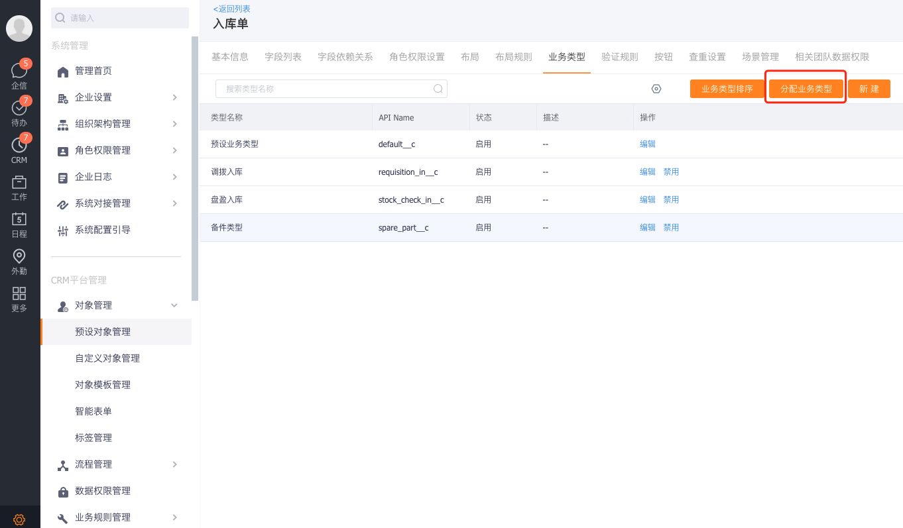Viewport: 903px width, 528px height.
Task: Switch to the 字段列表 tab
Action: (283, 57)
